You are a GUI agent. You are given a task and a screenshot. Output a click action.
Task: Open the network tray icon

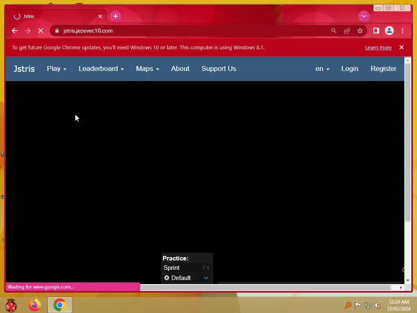click(368, 305)
